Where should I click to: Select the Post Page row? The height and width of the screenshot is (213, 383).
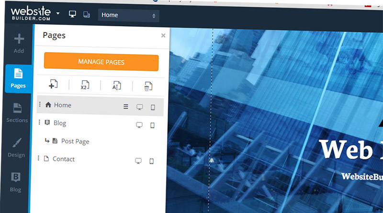click(x=99, y=141)
